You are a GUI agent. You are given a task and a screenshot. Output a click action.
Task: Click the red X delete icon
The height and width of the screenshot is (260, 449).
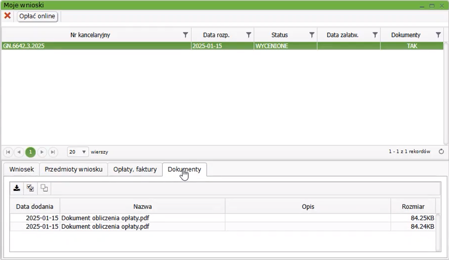click(7, 16)
